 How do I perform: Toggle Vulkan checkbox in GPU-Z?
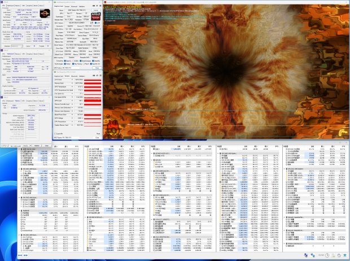65,64
